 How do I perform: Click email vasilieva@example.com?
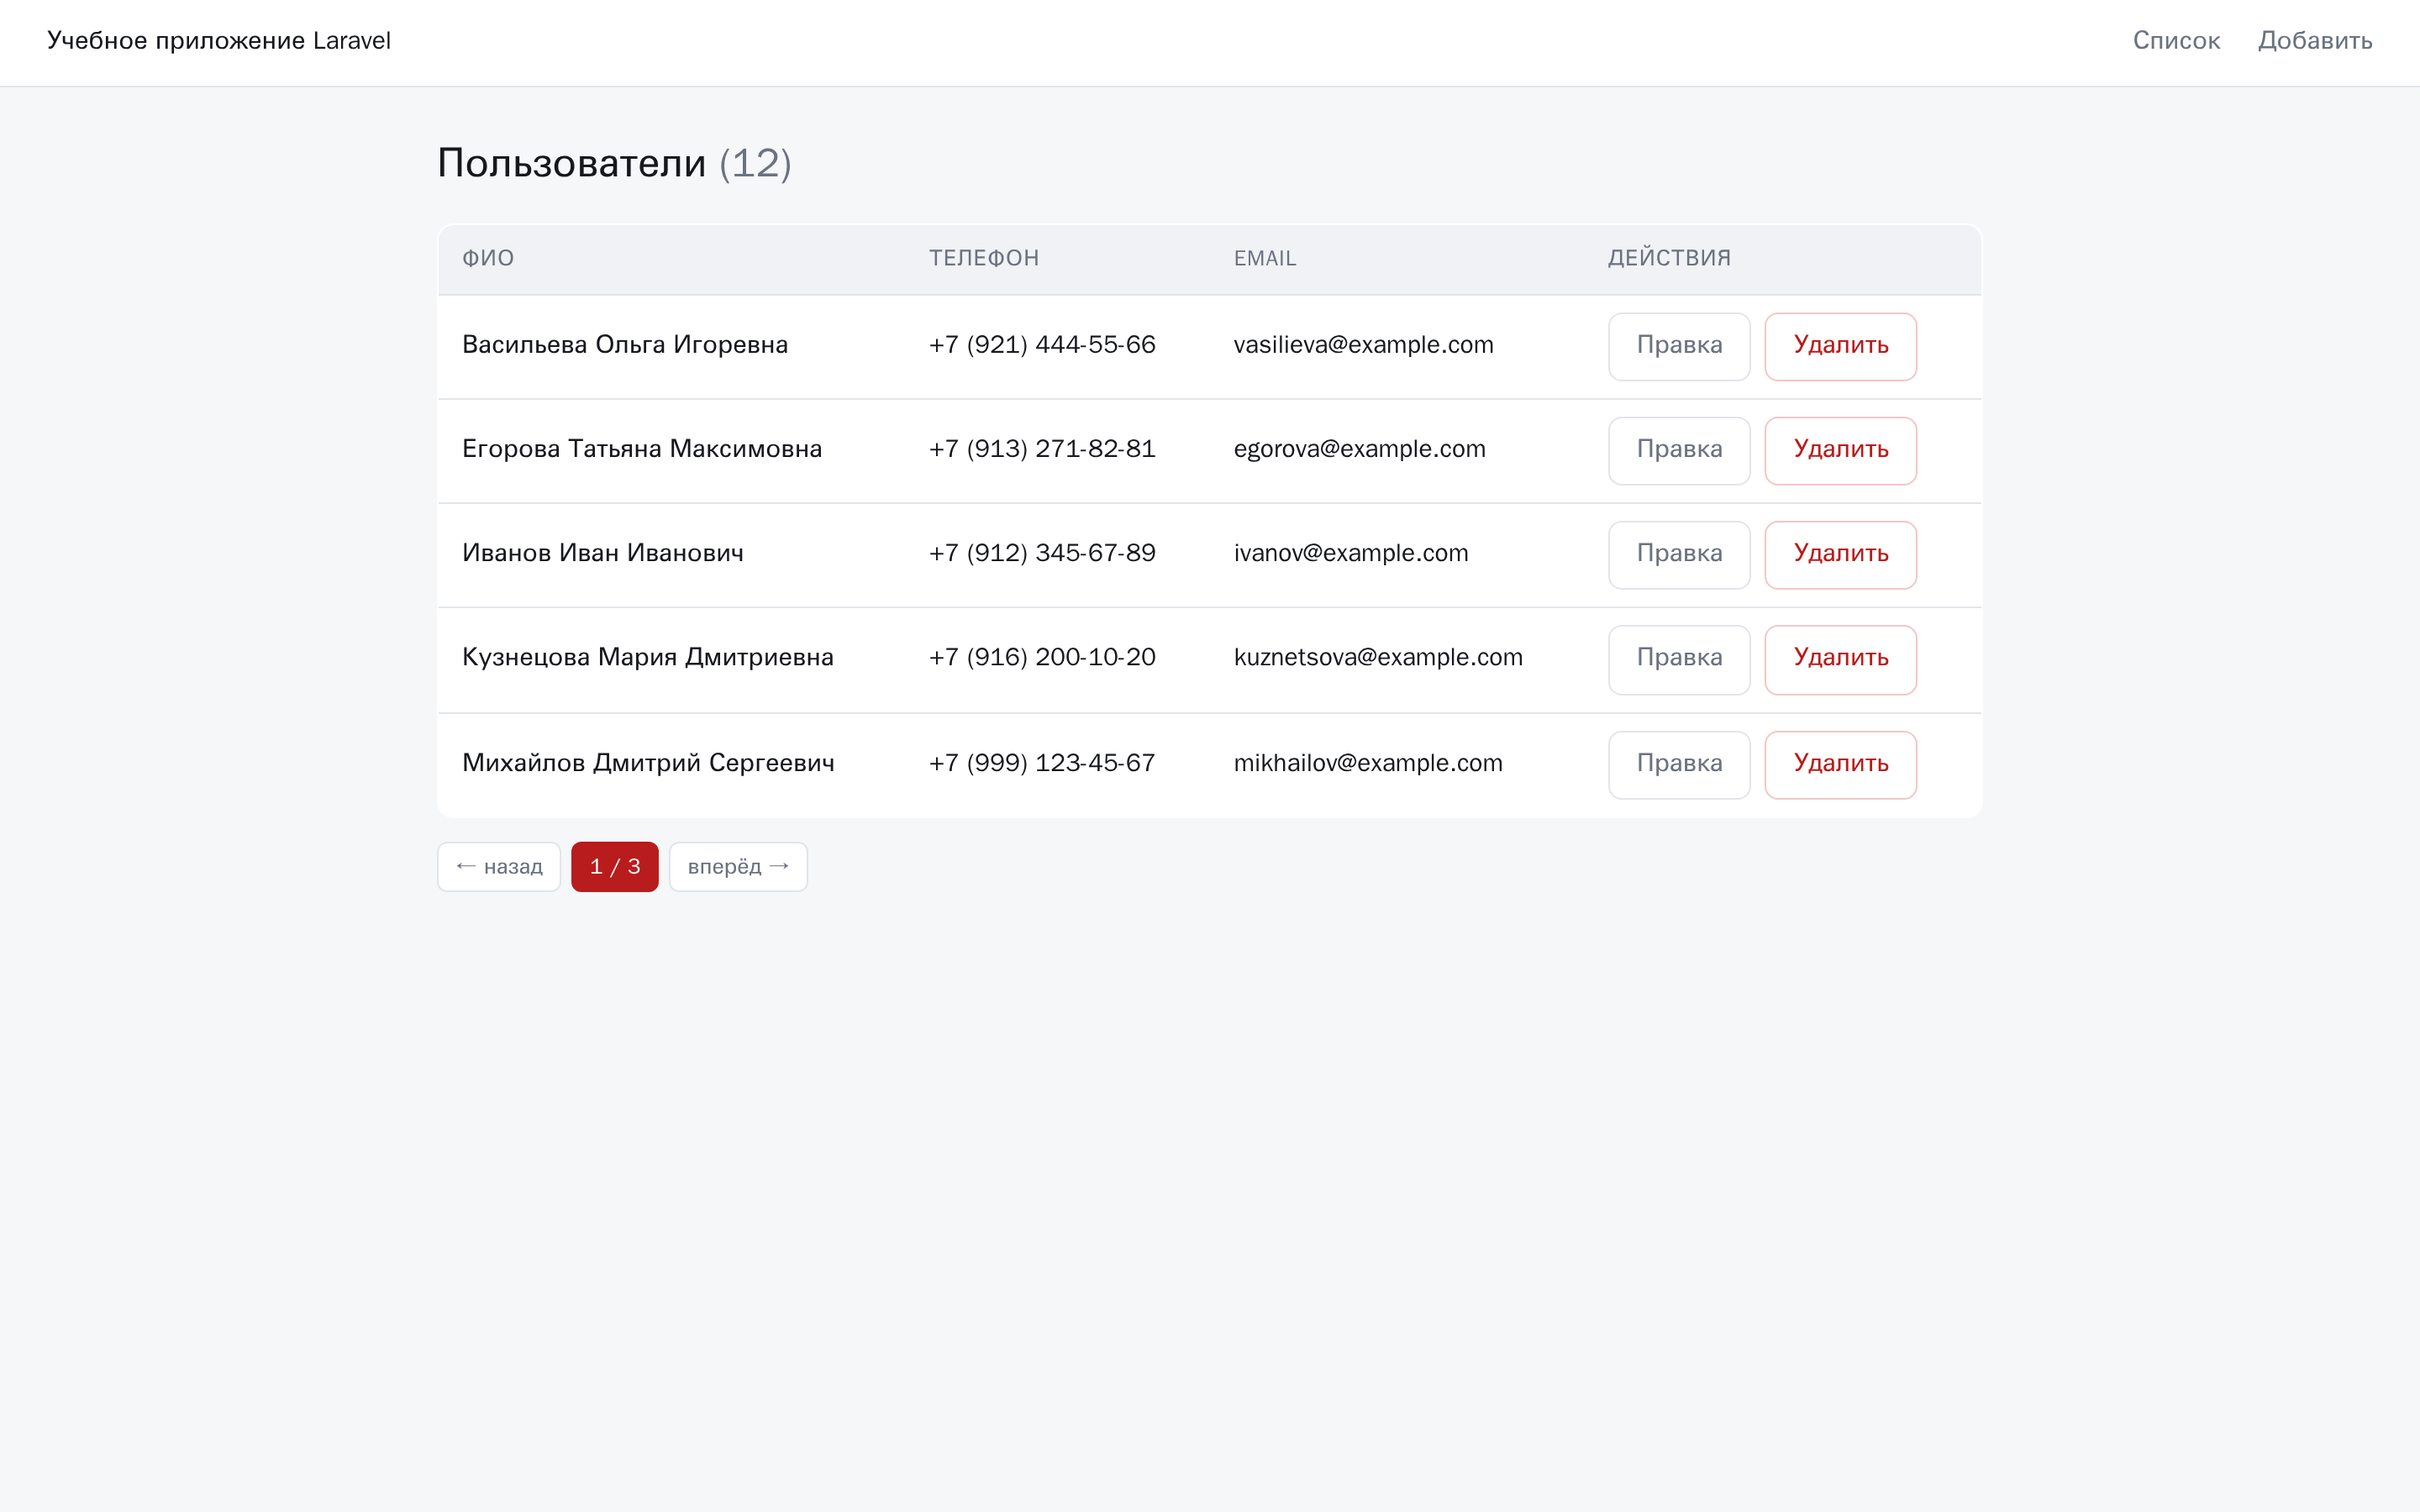pyautogui.click(x=1363, y=345)
